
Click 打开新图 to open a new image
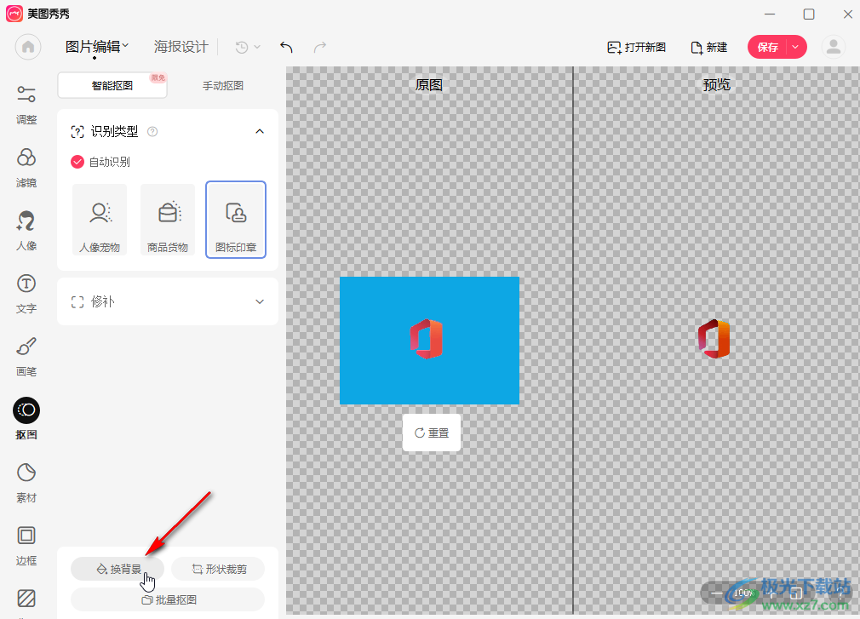[x=636, y=47]
